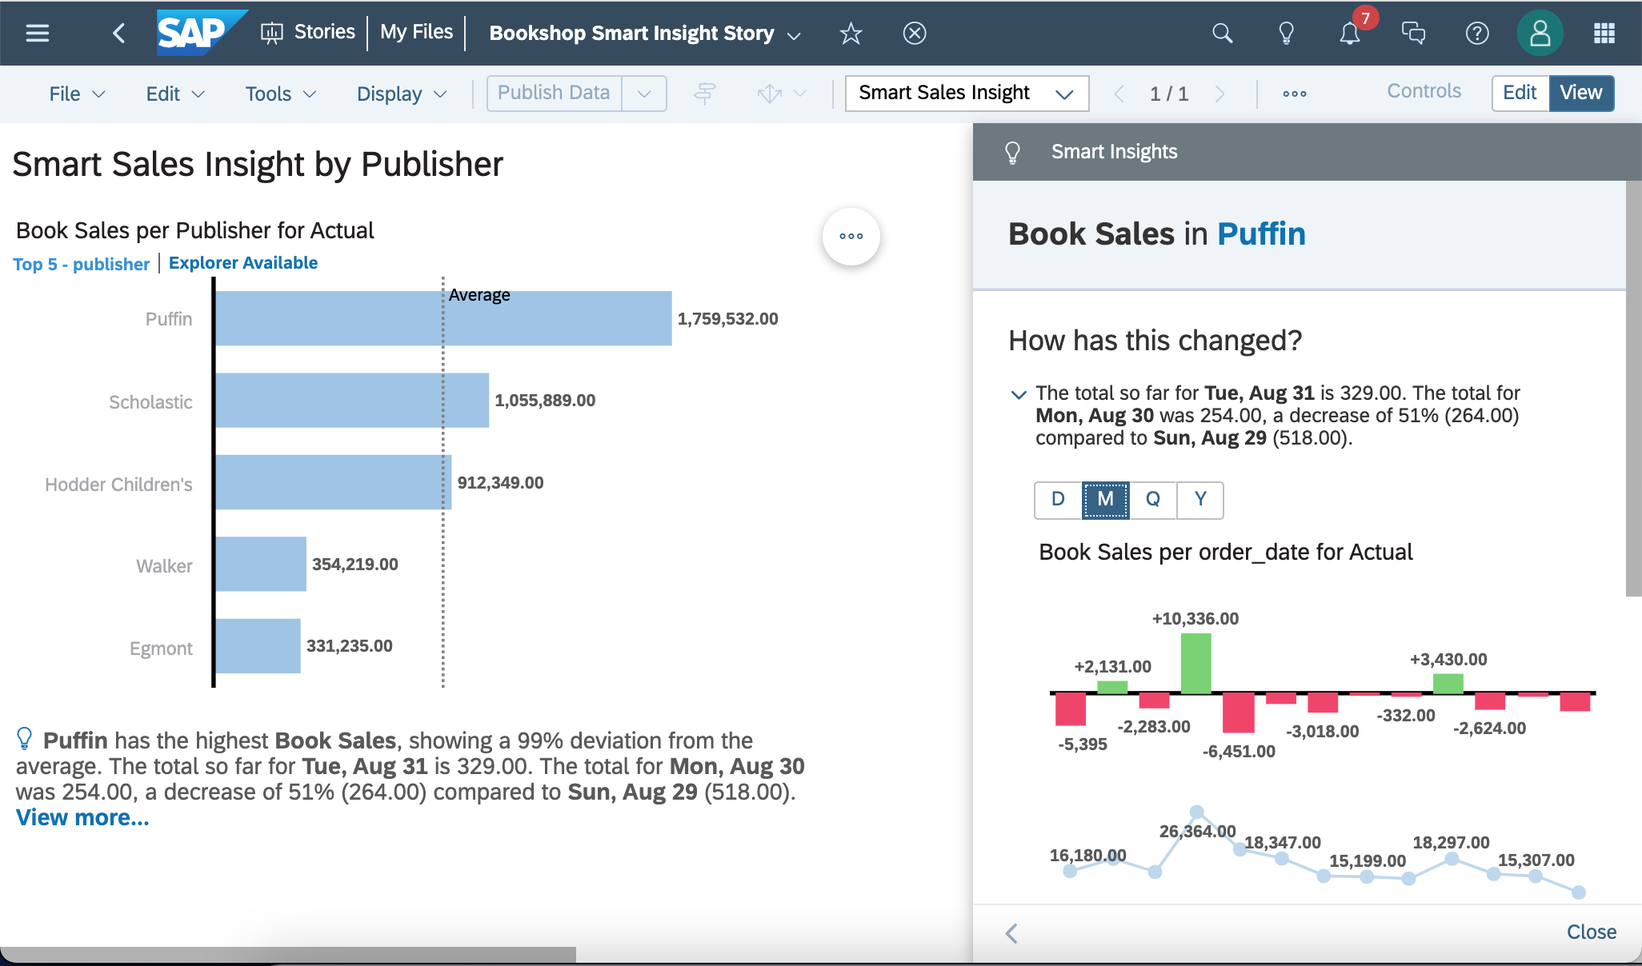Open the hamburger main menu

pos(38,33)
